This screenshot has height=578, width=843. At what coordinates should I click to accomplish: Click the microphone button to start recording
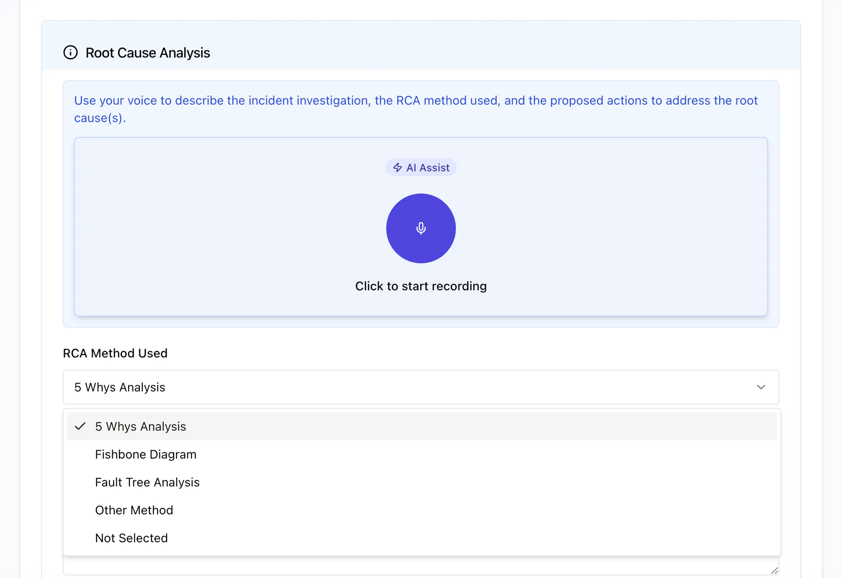pos(421,228)
